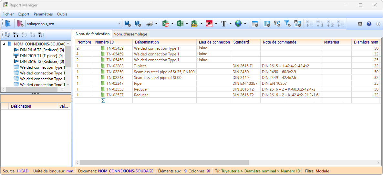Click the help question mark icon
Screen dimensions: 383x175
[x=369, y=24]
